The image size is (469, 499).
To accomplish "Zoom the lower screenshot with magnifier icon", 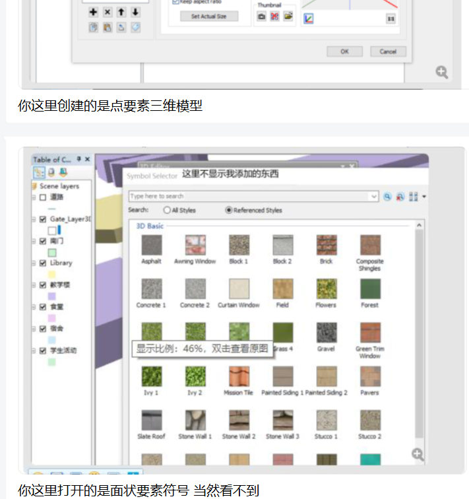I will 418,454.
